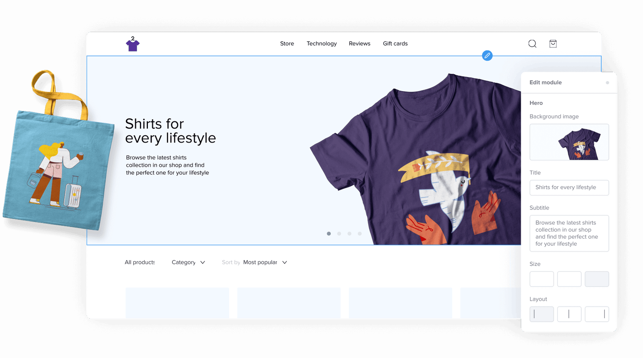Choose the first Size option
Viewport: 643px width, 358px height.
pos(541,279)
